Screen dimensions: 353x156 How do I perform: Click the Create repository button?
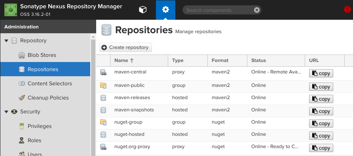coord(125,47)
